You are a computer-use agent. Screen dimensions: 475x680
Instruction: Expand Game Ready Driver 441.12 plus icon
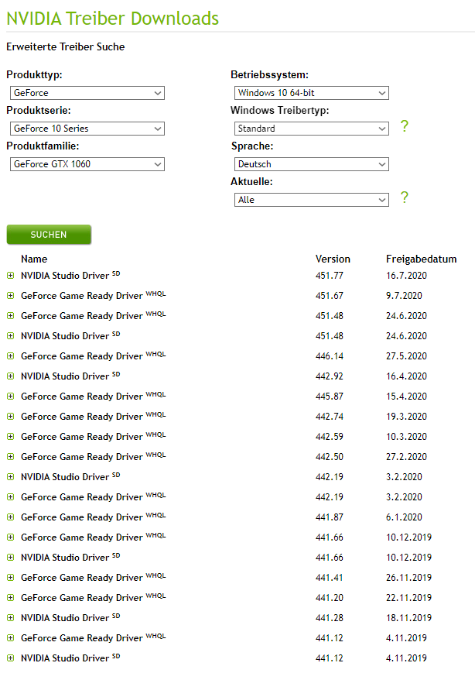(x=10, y=638)
